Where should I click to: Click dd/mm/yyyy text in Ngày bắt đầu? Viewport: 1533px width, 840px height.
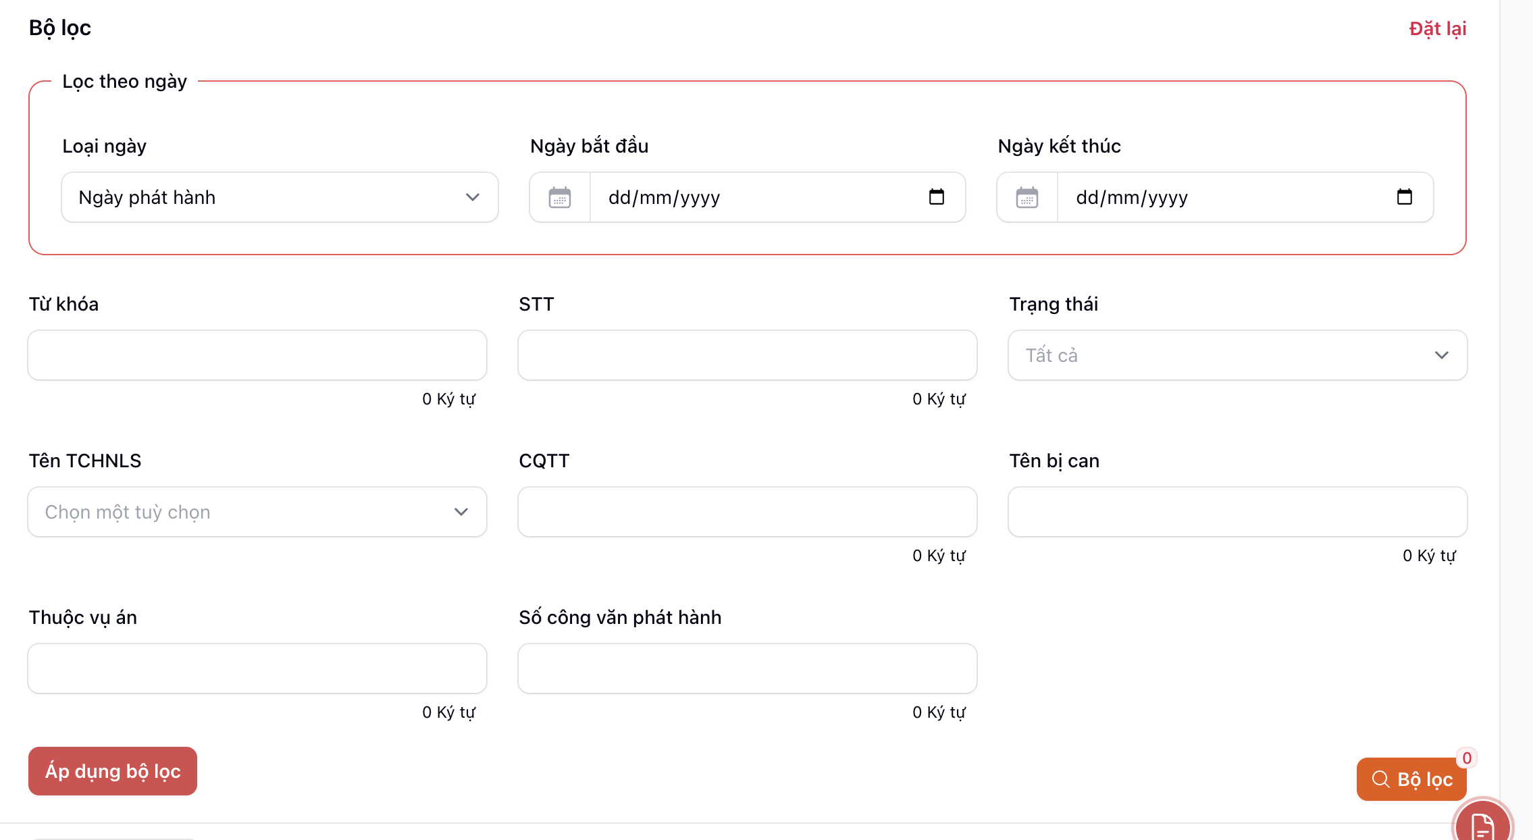pos(664,197)
